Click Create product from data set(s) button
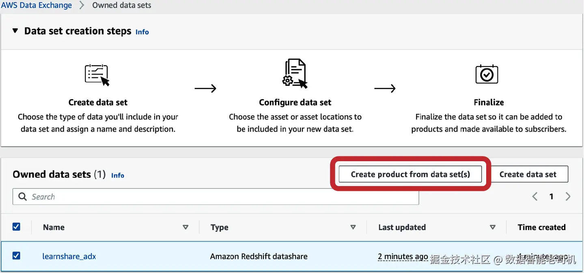The image size is (584, 273). pos(410,175)
